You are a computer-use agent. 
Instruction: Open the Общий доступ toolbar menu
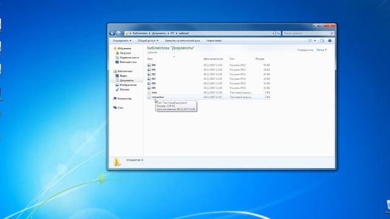pos(148,41)
